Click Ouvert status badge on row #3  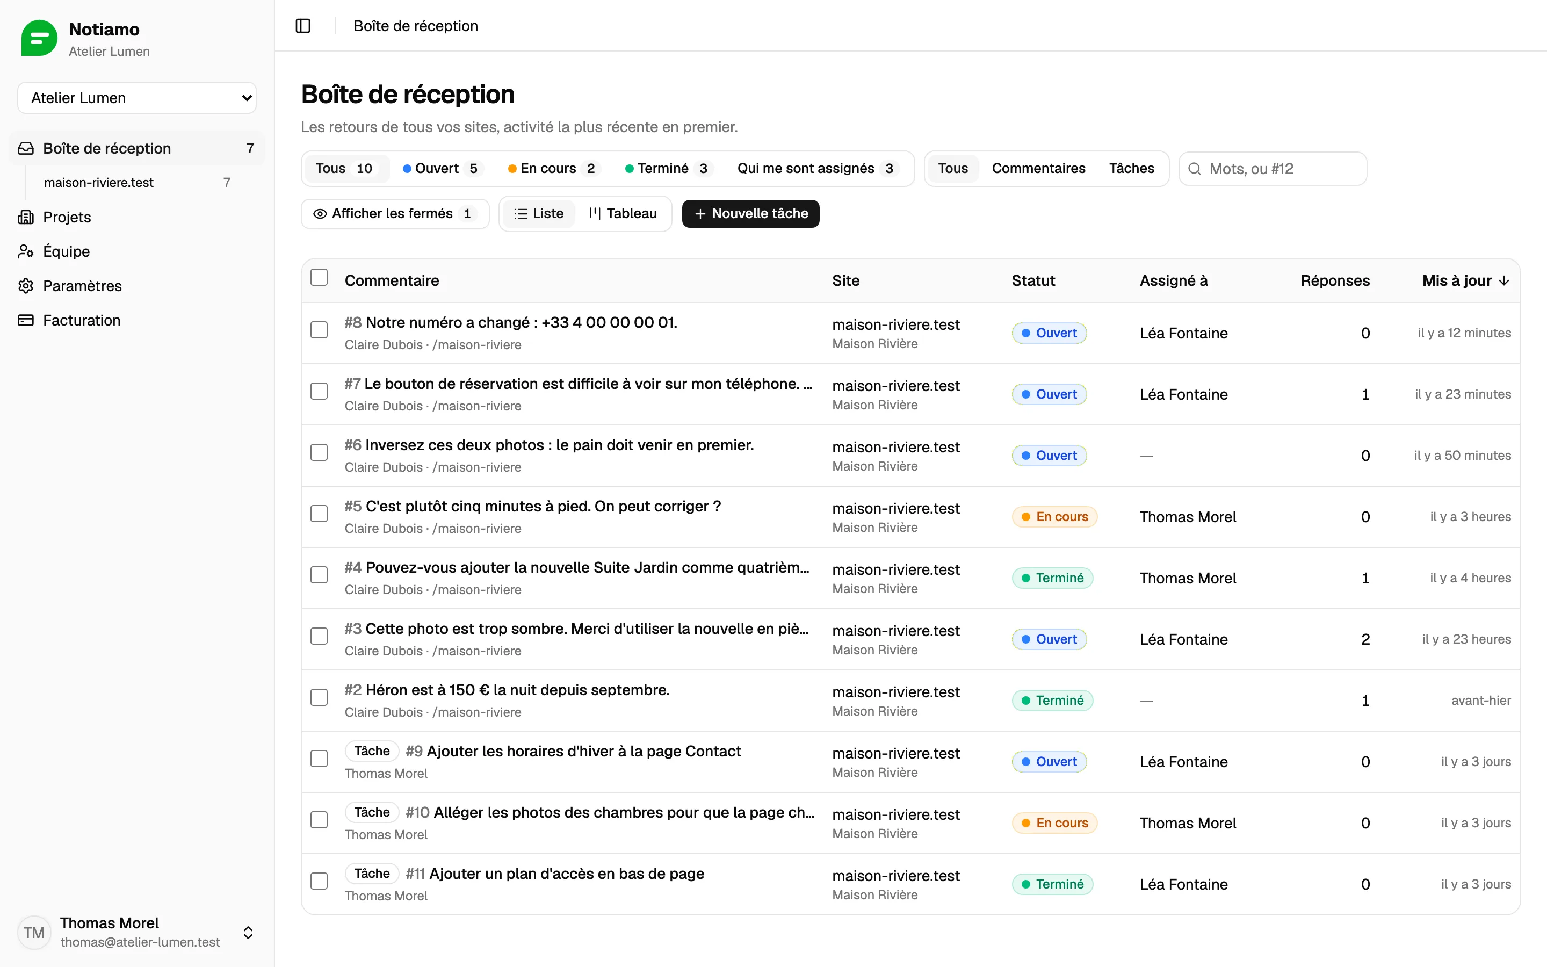pos(1049,639)
